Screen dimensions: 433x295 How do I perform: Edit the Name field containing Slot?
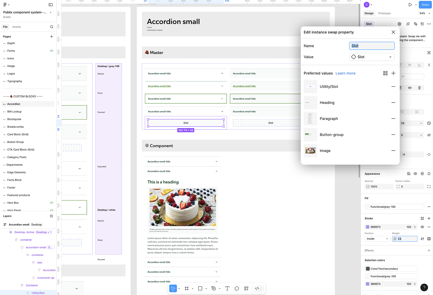(372, 46)
